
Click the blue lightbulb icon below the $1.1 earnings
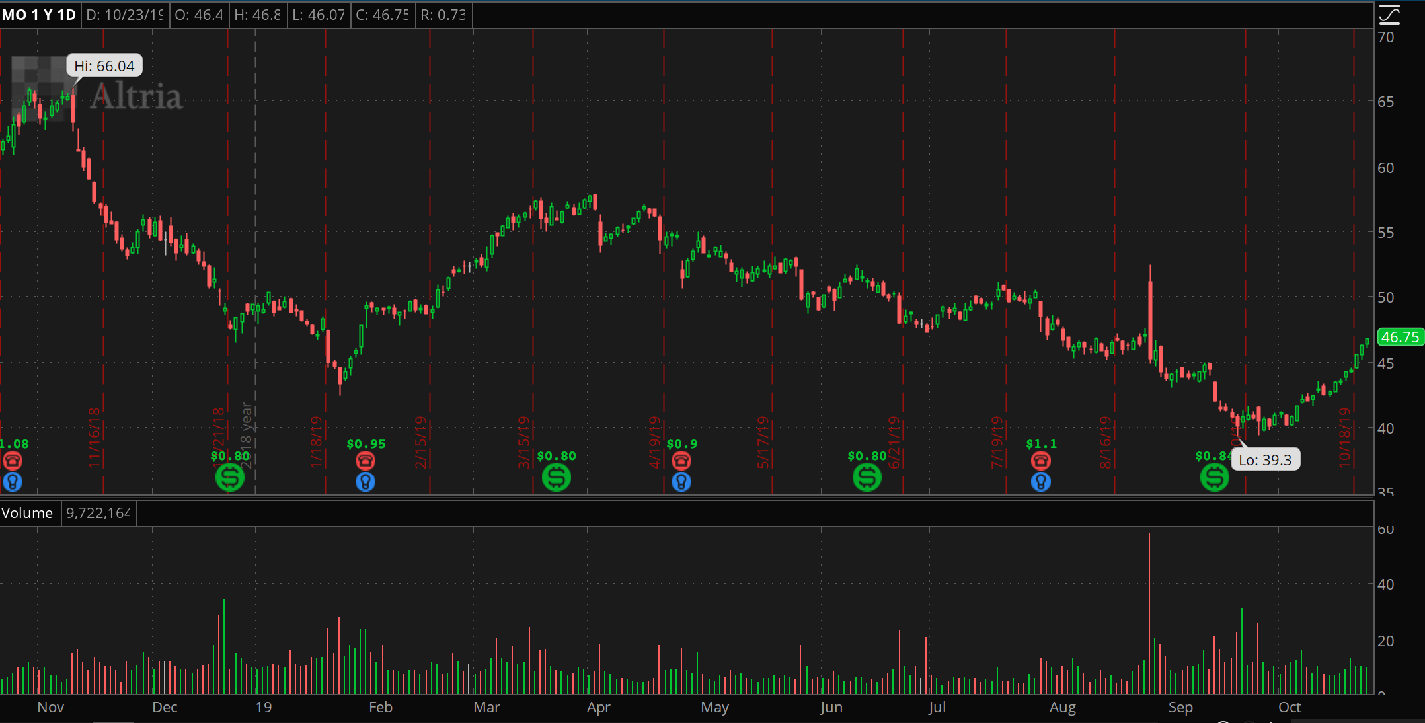pyautogui.click(x=1041, y=482)
